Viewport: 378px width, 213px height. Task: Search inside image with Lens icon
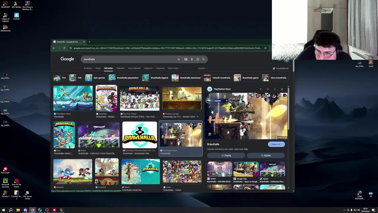(210, 134)
